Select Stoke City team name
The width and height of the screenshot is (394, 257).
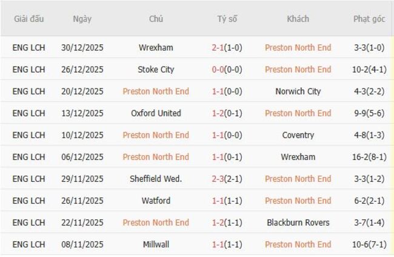(156, 70)
